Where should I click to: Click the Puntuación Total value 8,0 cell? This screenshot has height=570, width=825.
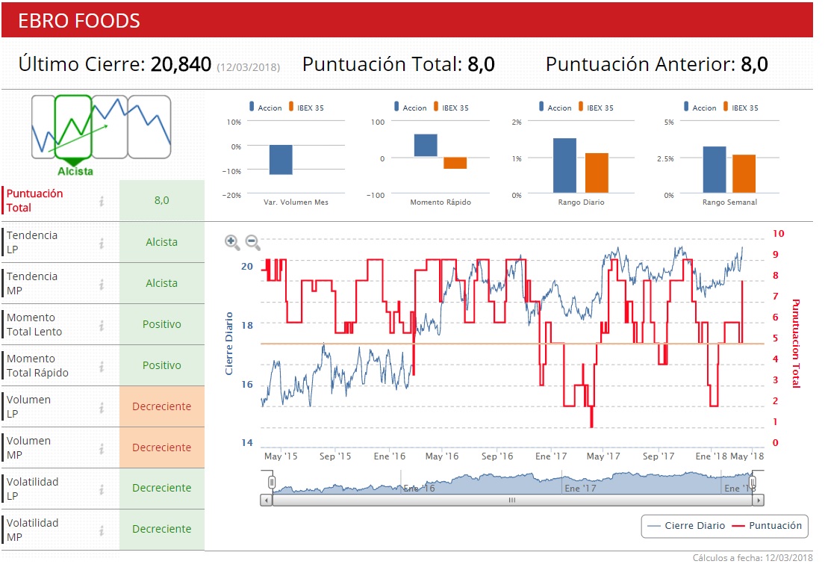(x=161, y=200)
